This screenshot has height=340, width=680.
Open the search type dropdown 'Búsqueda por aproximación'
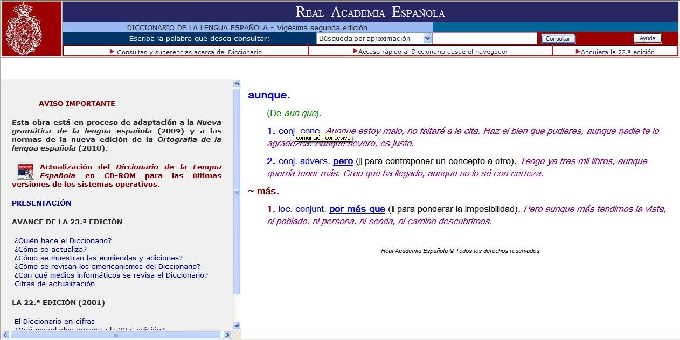pos(374,38)
